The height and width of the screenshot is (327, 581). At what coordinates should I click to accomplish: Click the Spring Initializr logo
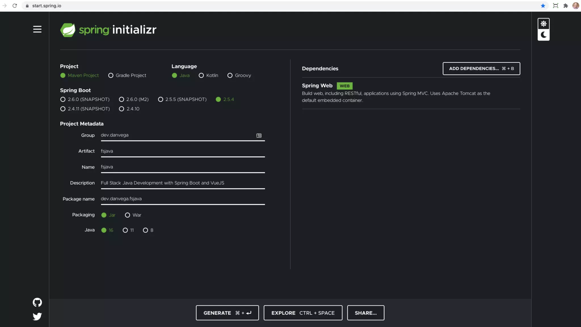[108, 30]
